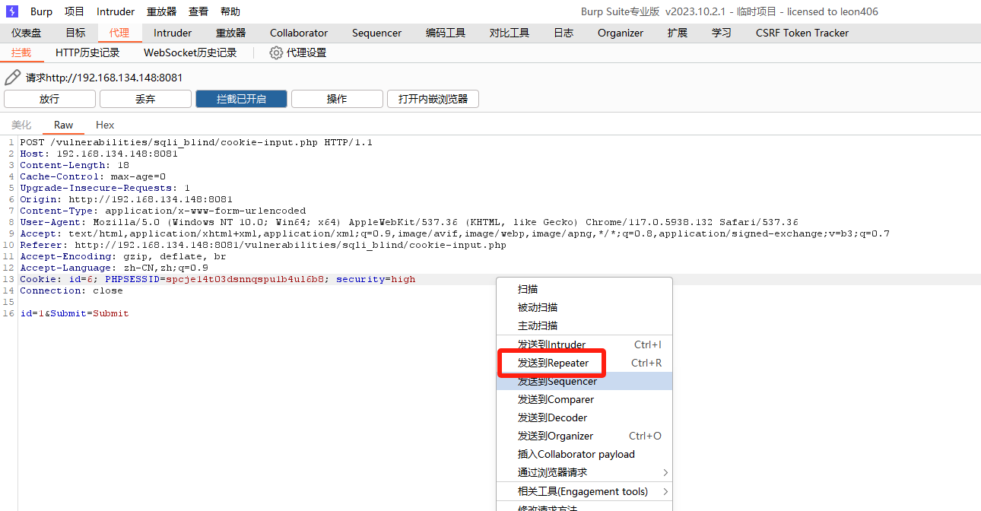The width and height of the screenshot is (981, 511).
Task: Choose 插入Collaborator payload in context menu
Action: [584, 454]
